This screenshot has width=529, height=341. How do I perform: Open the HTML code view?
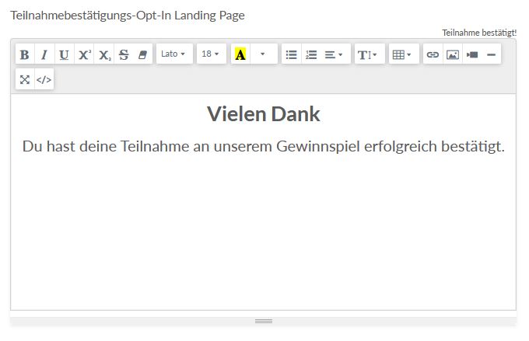pyautogui.click(x=44, y=79)
